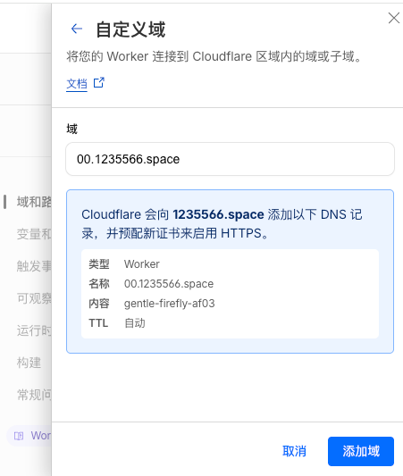Click the 添加域 button

(x=361, y=451)
